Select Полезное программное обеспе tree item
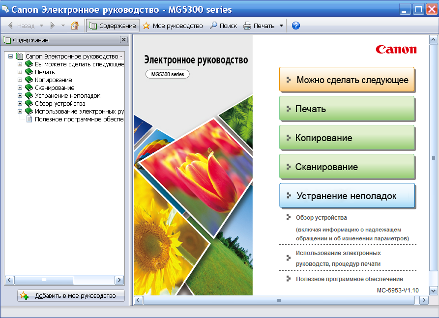The height and width of the screenshot is (318, 439). (79, 119)
